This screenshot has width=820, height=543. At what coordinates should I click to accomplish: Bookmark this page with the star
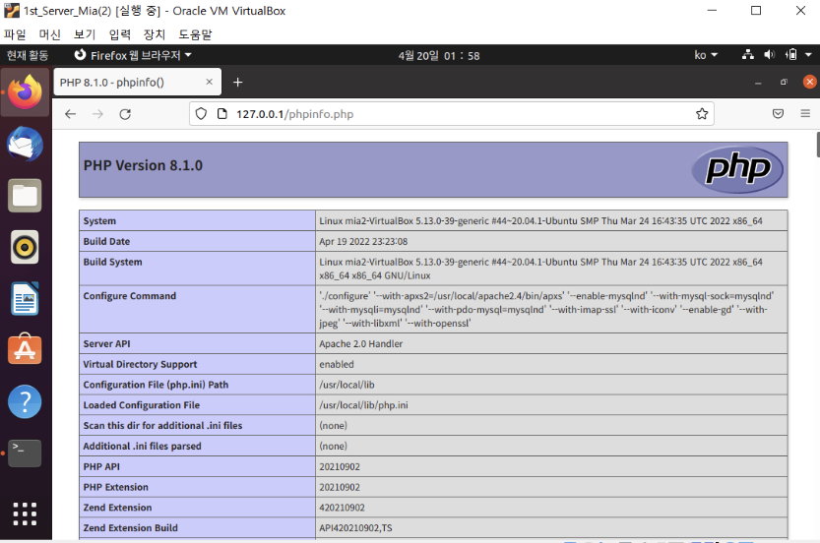[702, 114]
